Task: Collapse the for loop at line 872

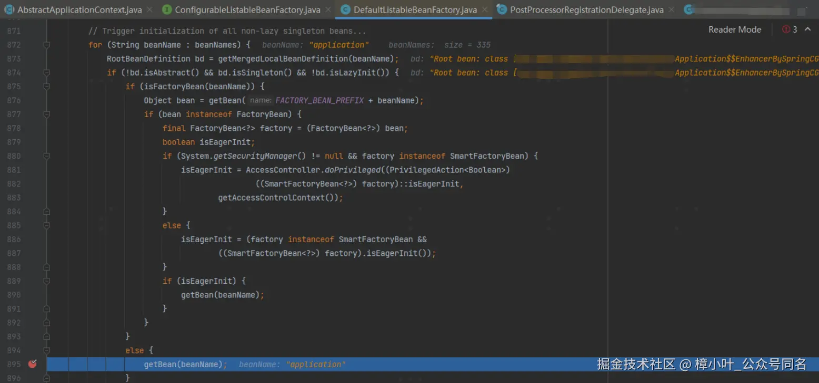Action: 46,45
